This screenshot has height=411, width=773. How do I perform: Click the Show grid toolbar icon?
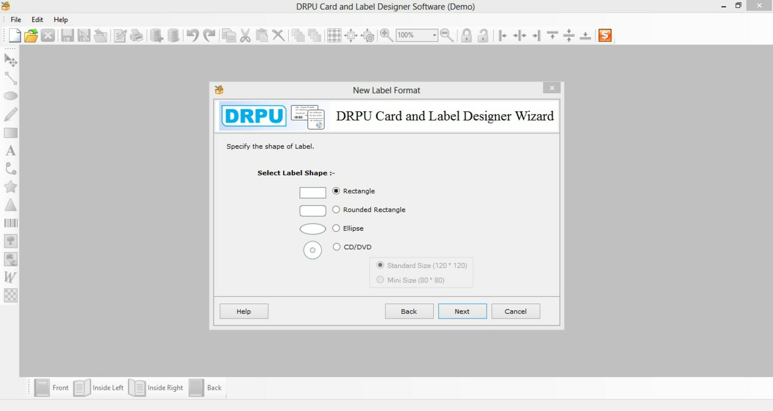click(x=335, y=35)
